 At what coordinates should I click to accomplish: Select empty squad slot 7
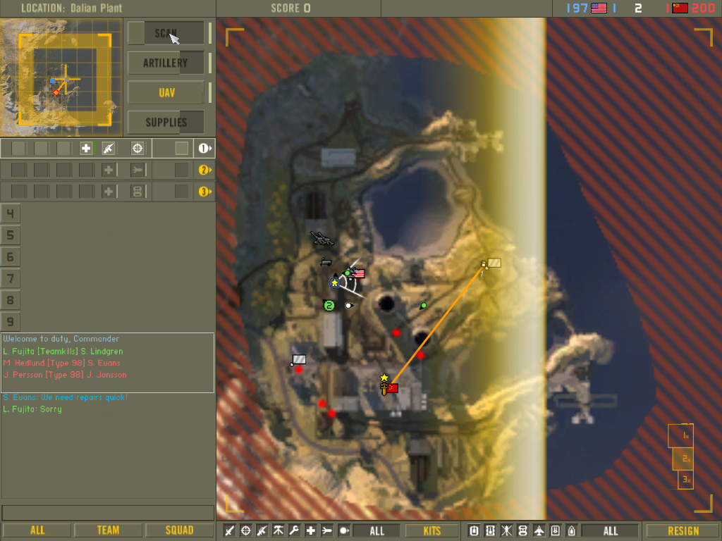point(10,278)
